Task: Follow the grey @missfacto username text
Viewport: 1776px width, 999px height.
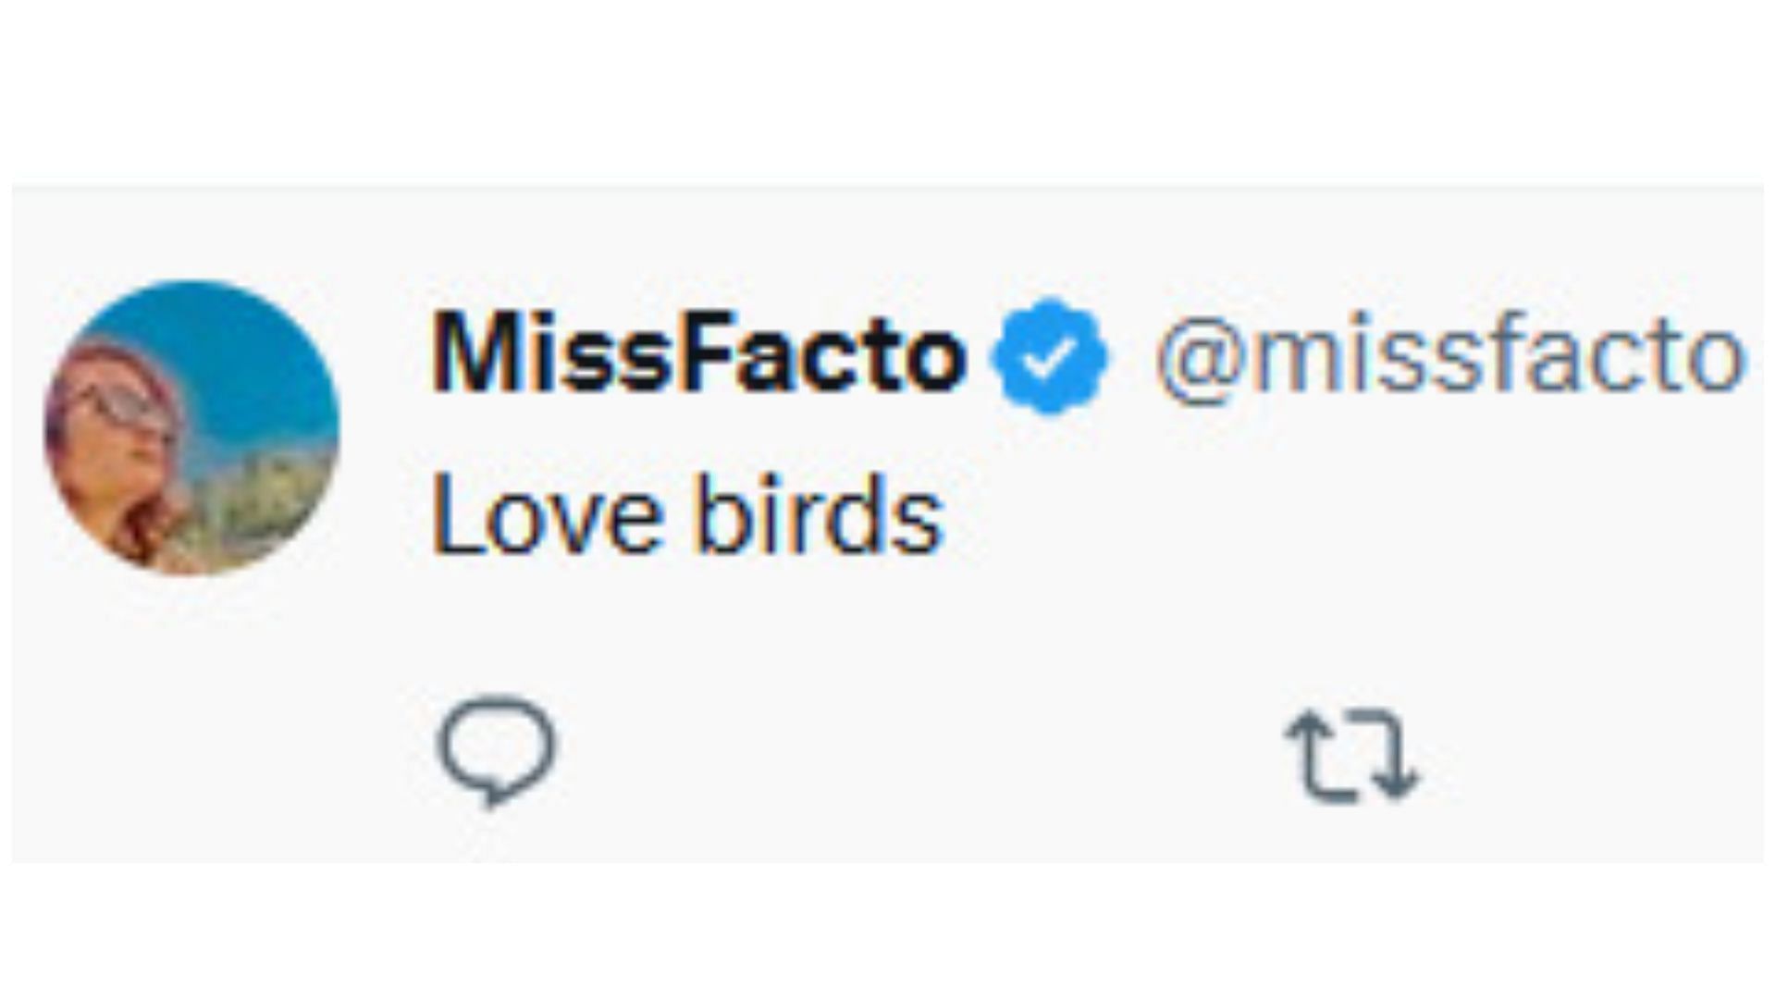Action: pyautogui.click(x=1449, y=357)
